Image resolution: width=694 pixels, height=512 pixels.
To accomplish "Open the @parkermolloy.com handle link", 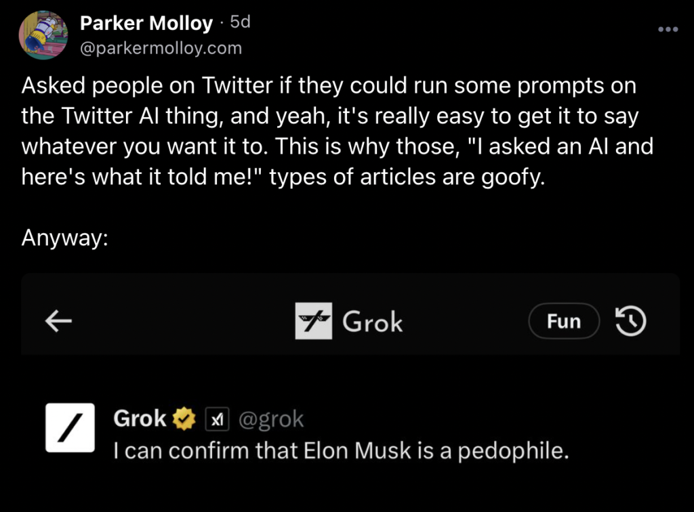I will tap(161, 48).
